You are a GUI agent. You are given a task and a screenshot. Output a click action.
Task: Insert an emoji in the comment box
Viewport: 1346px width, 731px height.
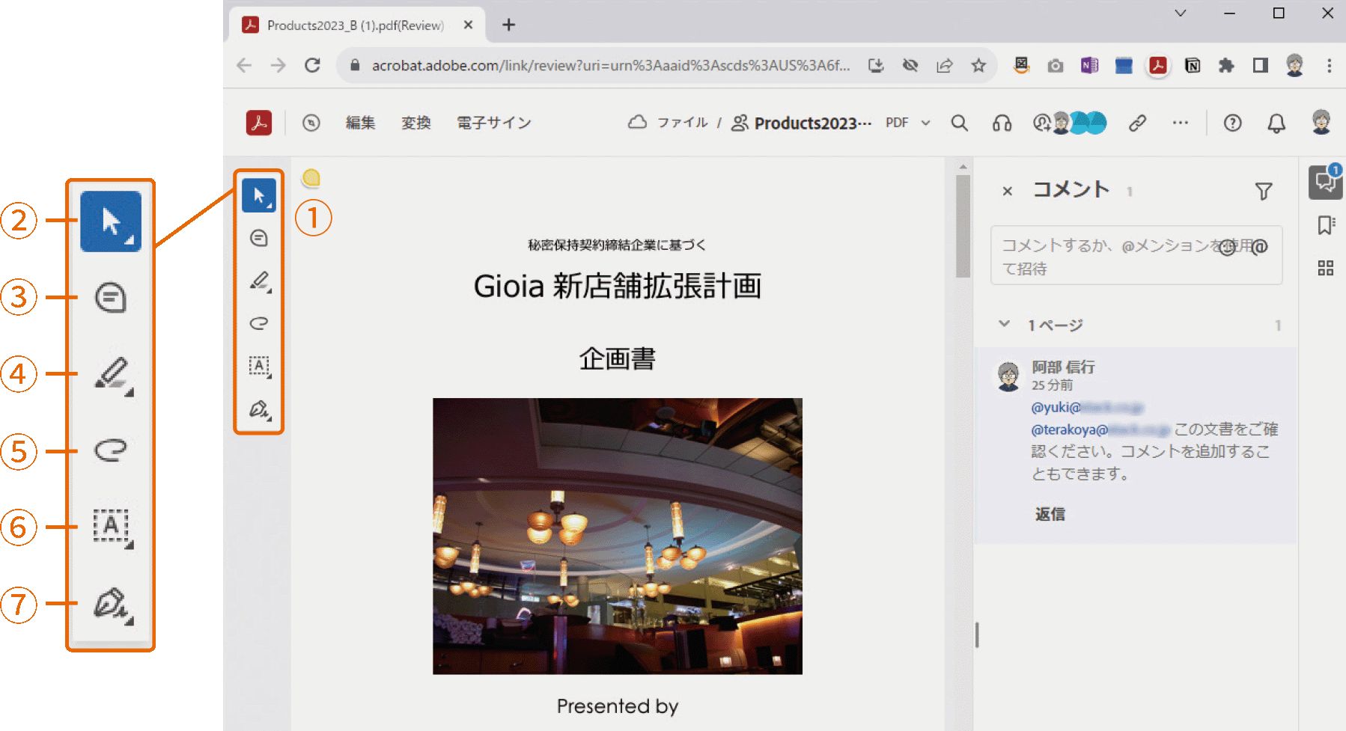tap(1227, 247)
